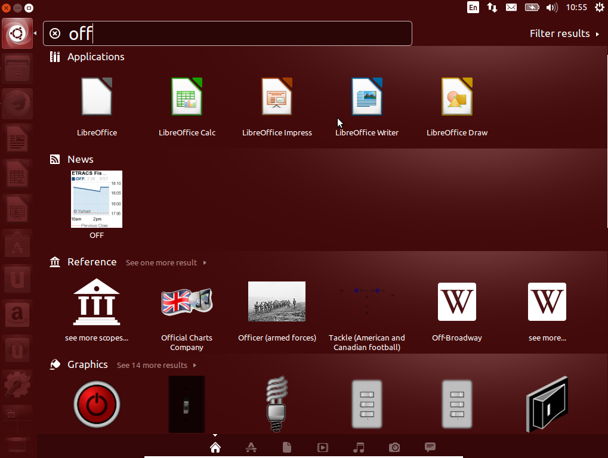Switch to the Files lens
Viewport: 608px width, 458px height.
tap(287, 447)
